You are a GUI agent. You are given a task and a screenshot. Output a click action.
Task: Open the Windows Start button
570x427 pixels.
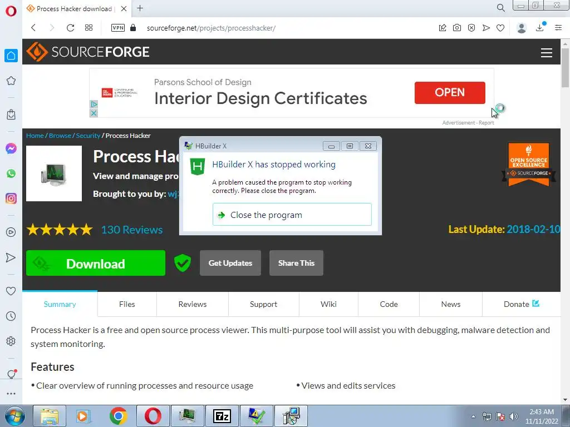point(15,416)
